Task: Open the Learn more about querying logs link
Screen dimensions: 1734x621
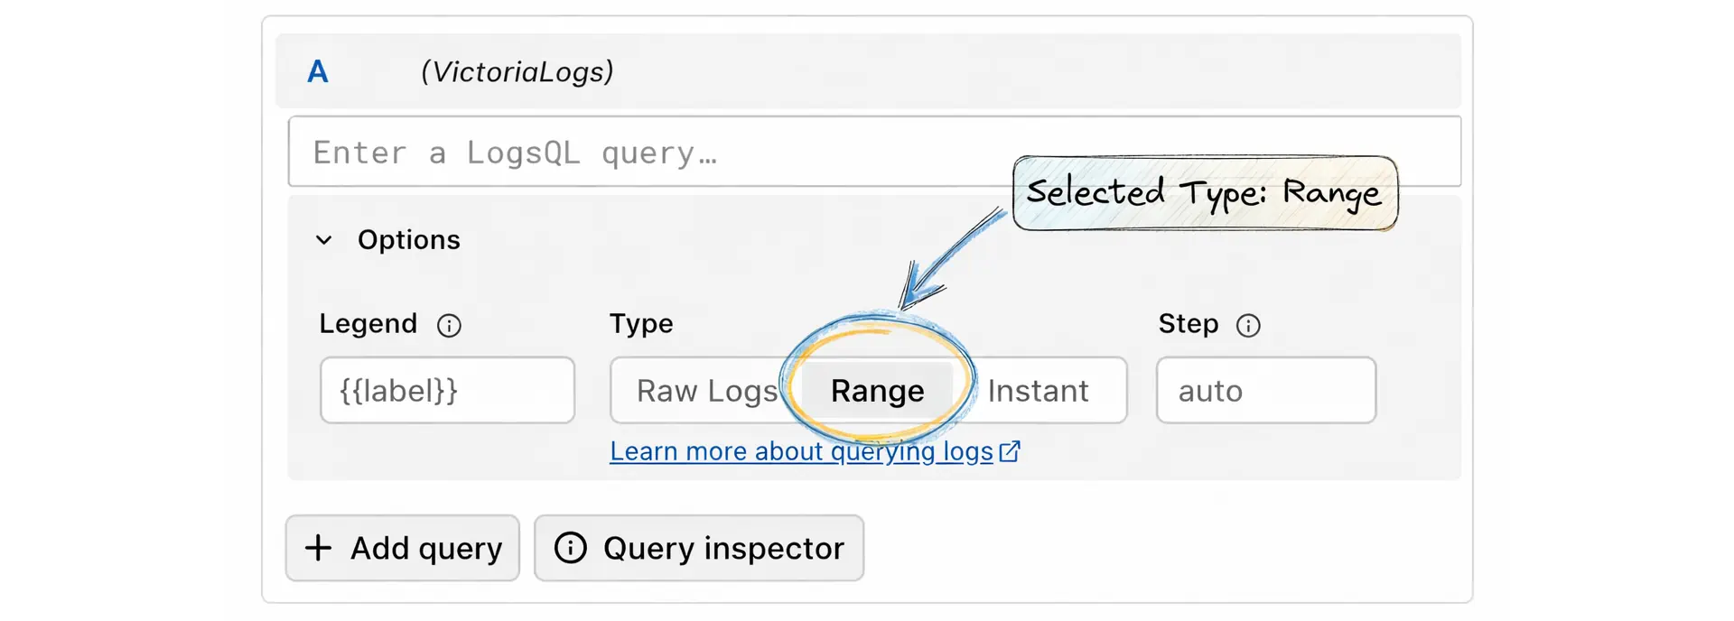Action: click(804, 450)
